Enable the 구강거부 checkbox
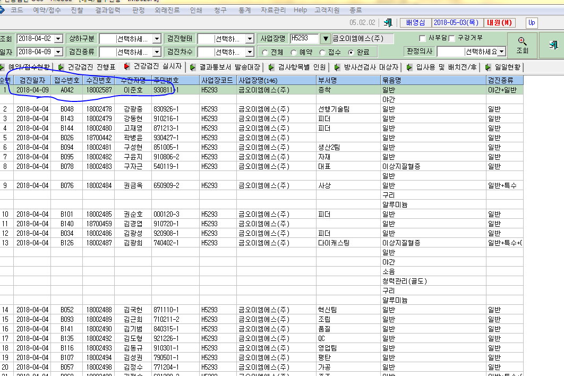The height and width of the screenshot is (376, 564). point(452,38)
